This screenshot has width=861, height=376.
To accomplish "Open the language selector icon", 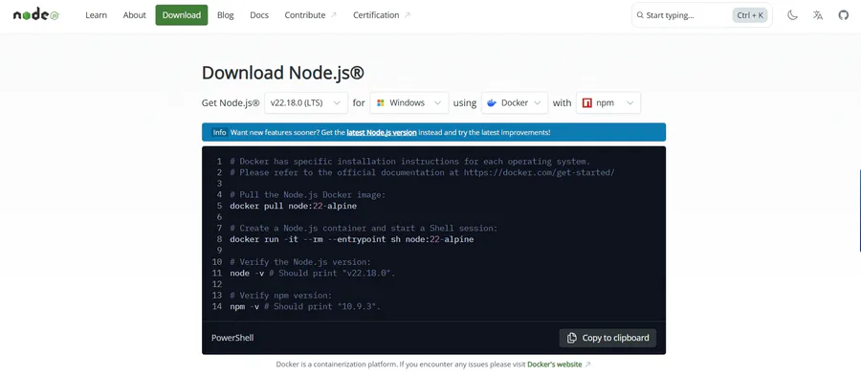I will pyautogui.click(x=818, y=15).
